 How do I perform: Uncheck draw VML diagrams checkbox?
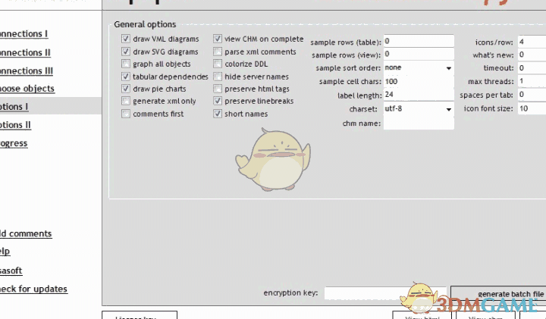click(126, 39)
